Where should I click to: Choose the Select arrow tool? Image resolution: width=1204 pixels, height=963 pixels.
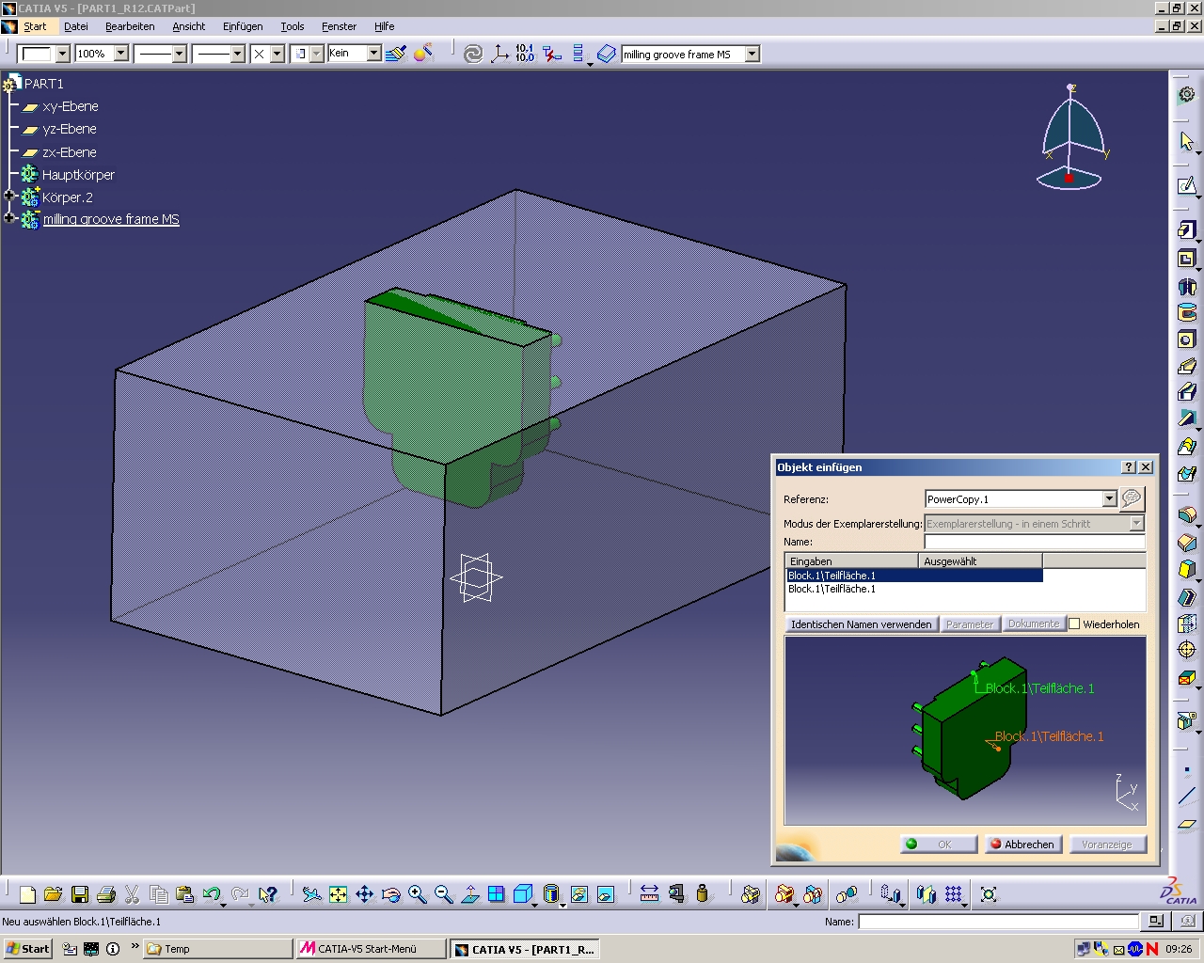[x=1187, y=141]
